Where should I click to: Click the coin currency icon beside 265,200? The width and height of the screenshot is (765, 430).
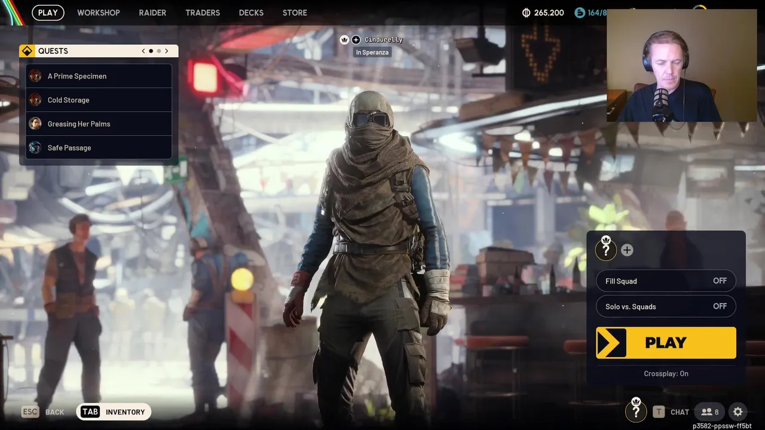pos(527,13)
